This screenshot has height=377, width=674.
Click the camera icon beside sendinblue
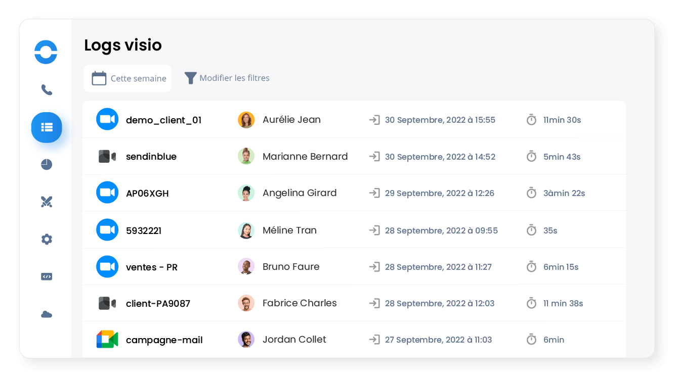107,156
